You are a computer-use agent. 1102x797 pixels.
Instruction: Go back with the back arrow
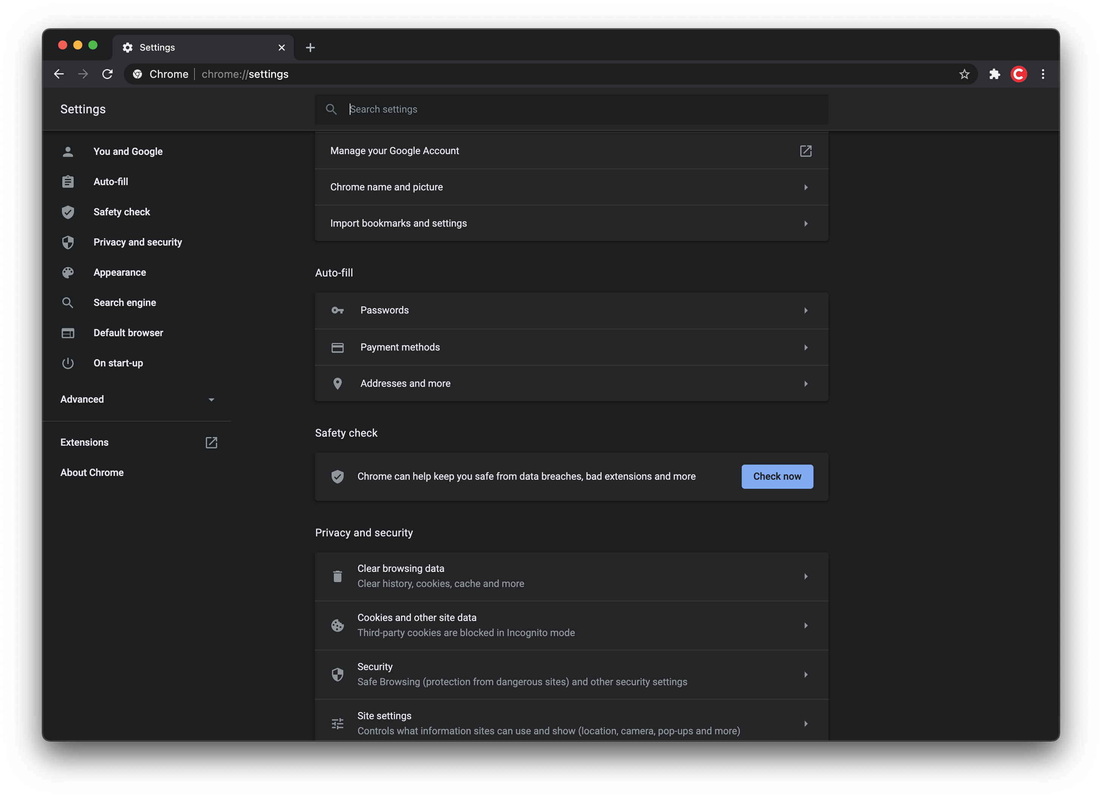pyautogui.click(x=59, y=74)
